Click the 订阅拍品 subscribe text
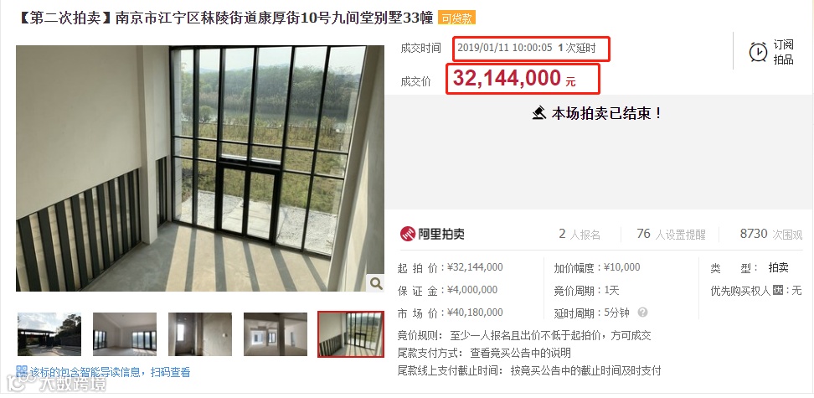 [783, 52]
